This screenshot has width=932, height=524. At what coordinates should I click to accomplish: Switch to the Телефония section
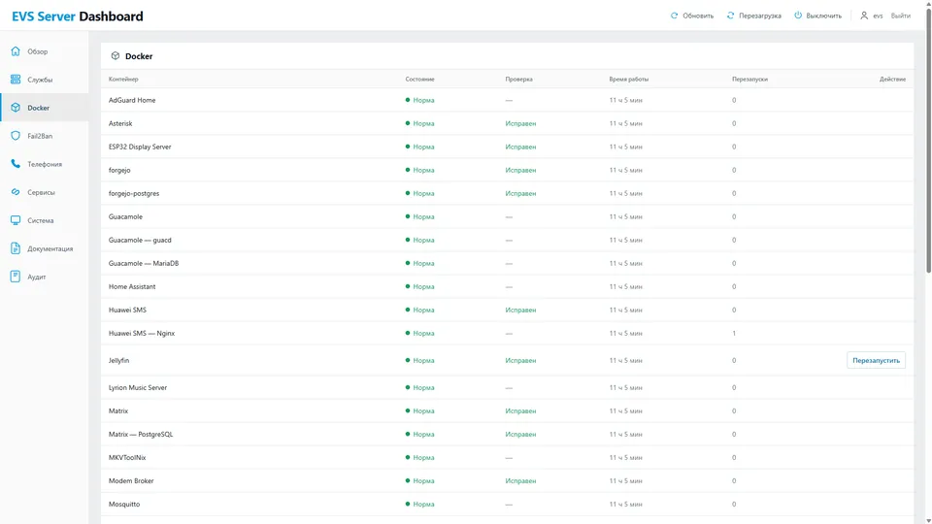[45, 164]
